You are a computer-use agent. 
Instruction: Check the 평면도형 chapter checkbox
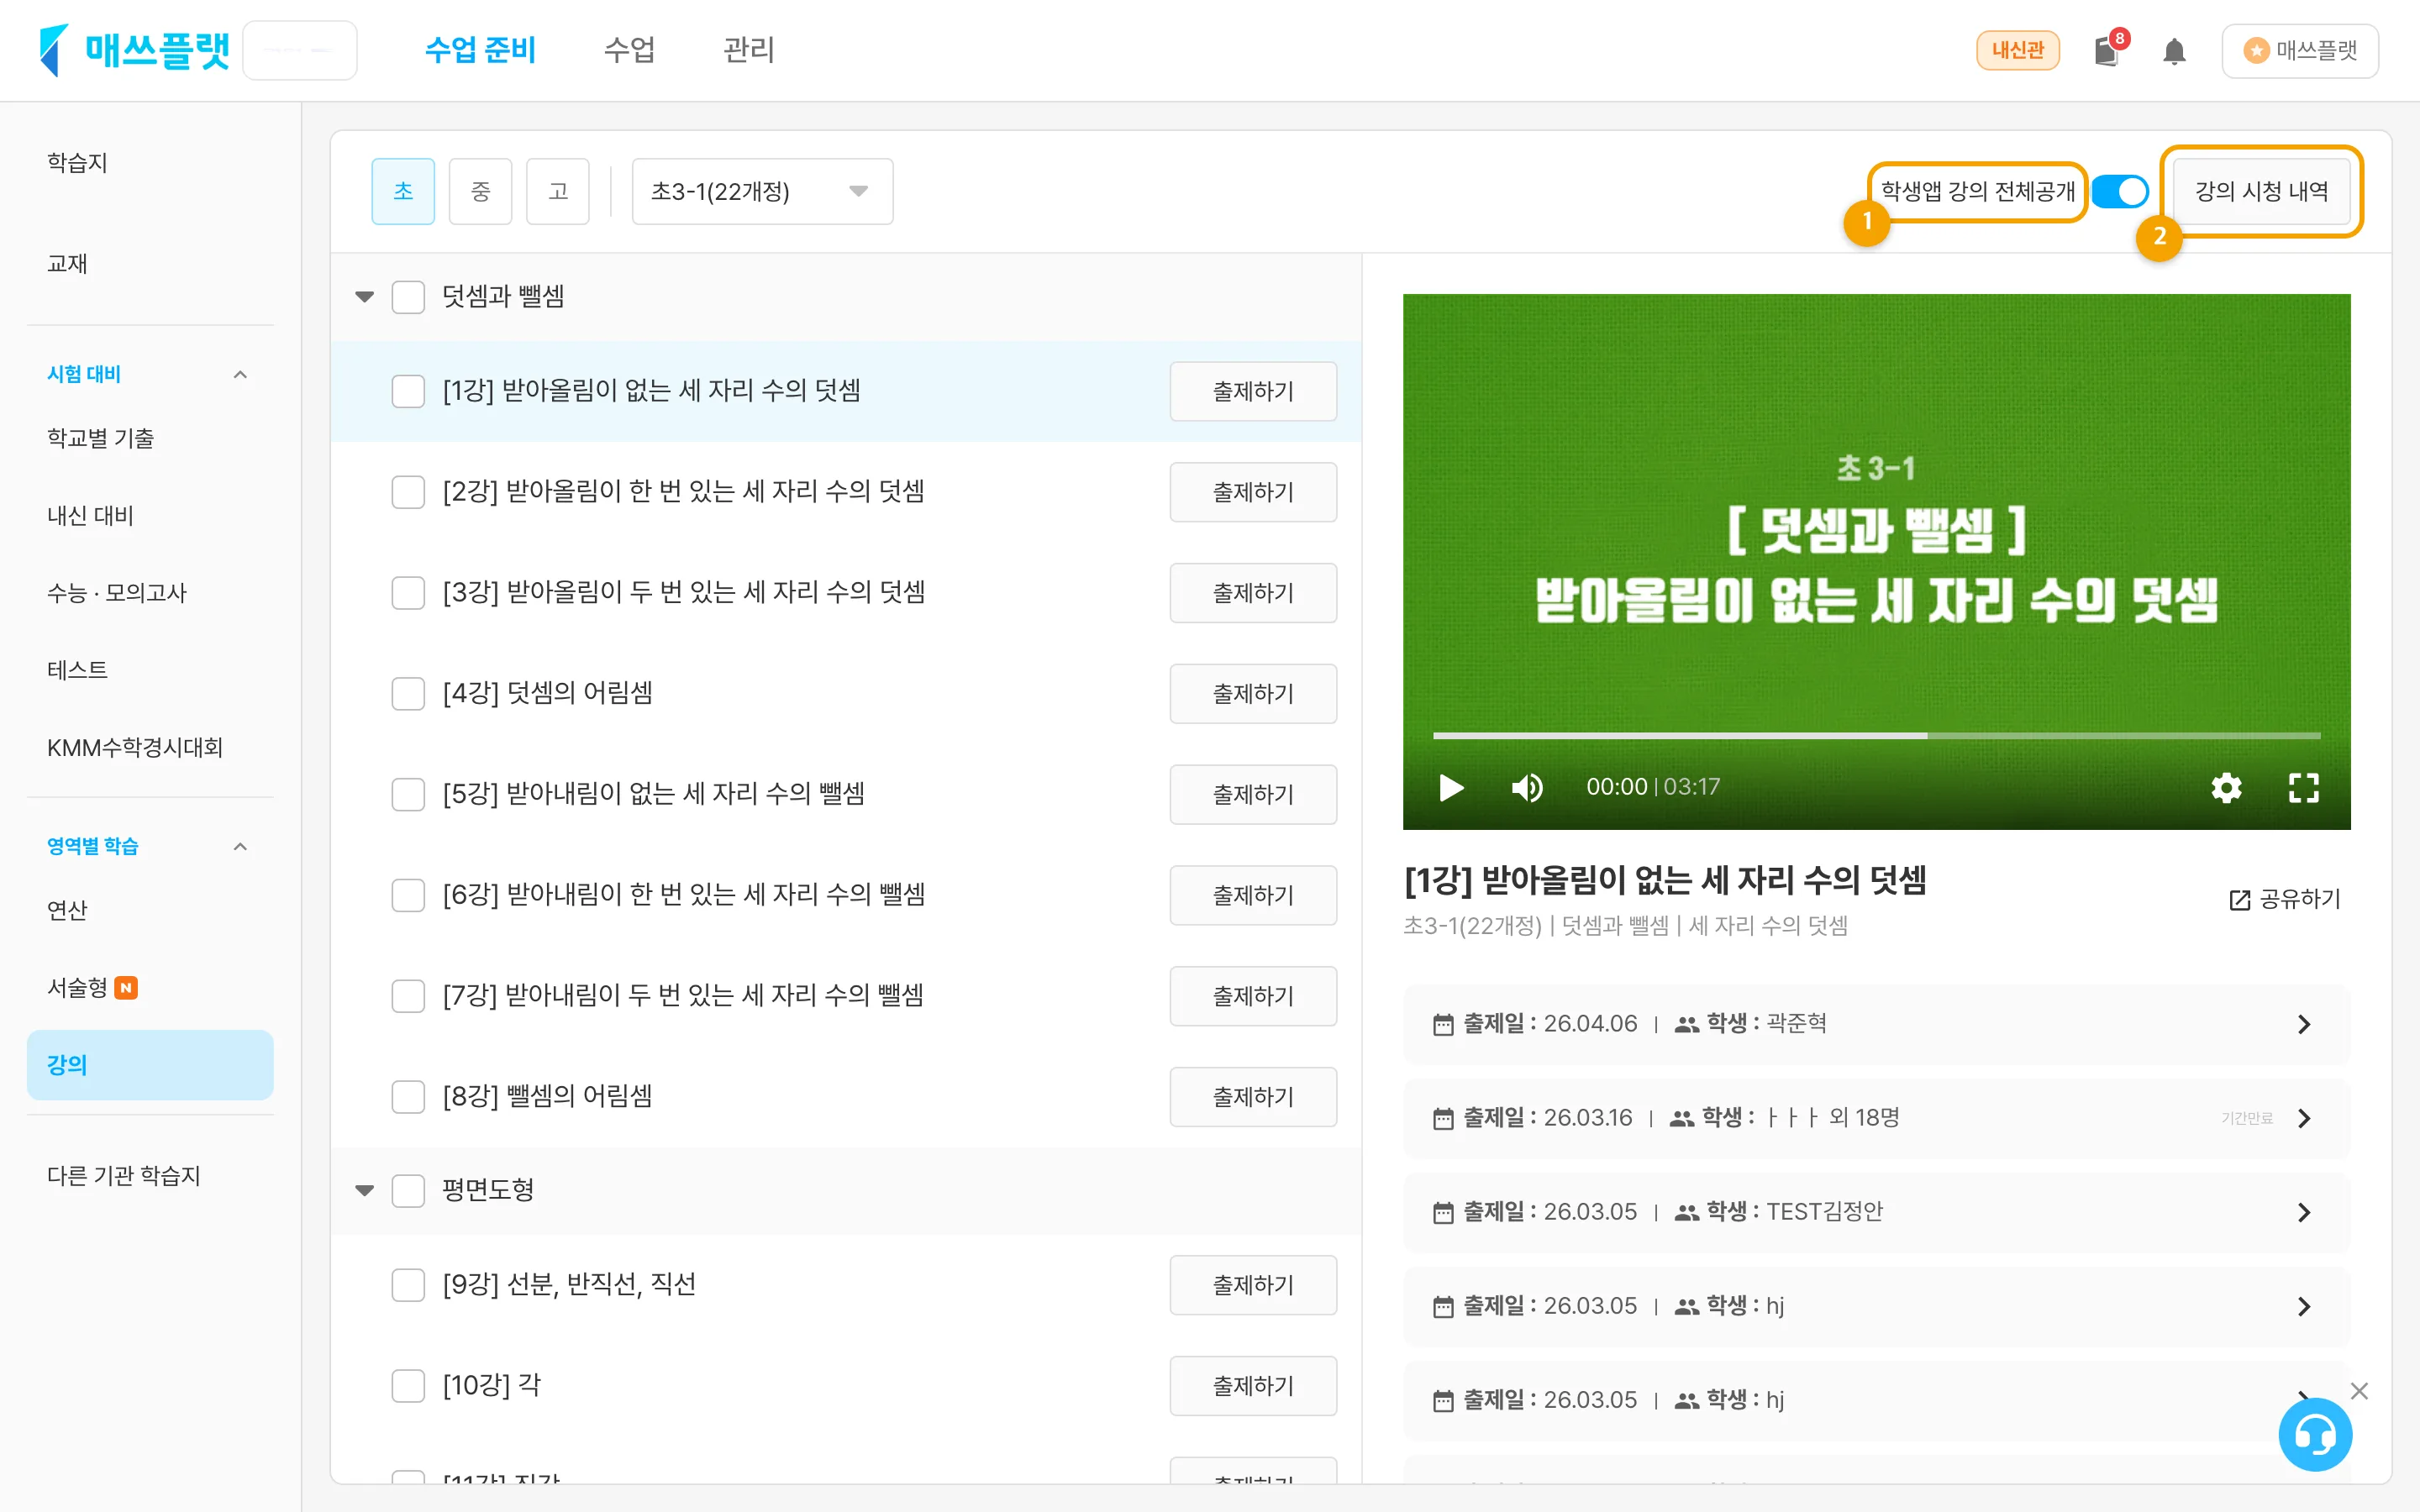click(408, 1191)
